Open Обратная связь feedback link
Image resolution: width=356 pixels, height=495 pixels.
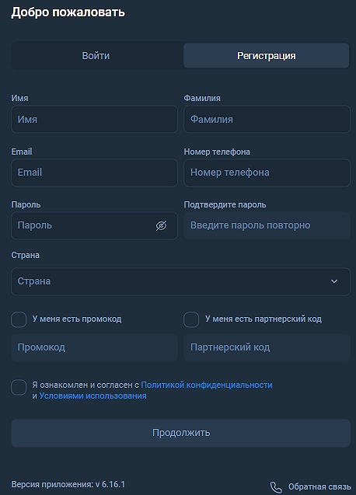(x=319, y=487)
